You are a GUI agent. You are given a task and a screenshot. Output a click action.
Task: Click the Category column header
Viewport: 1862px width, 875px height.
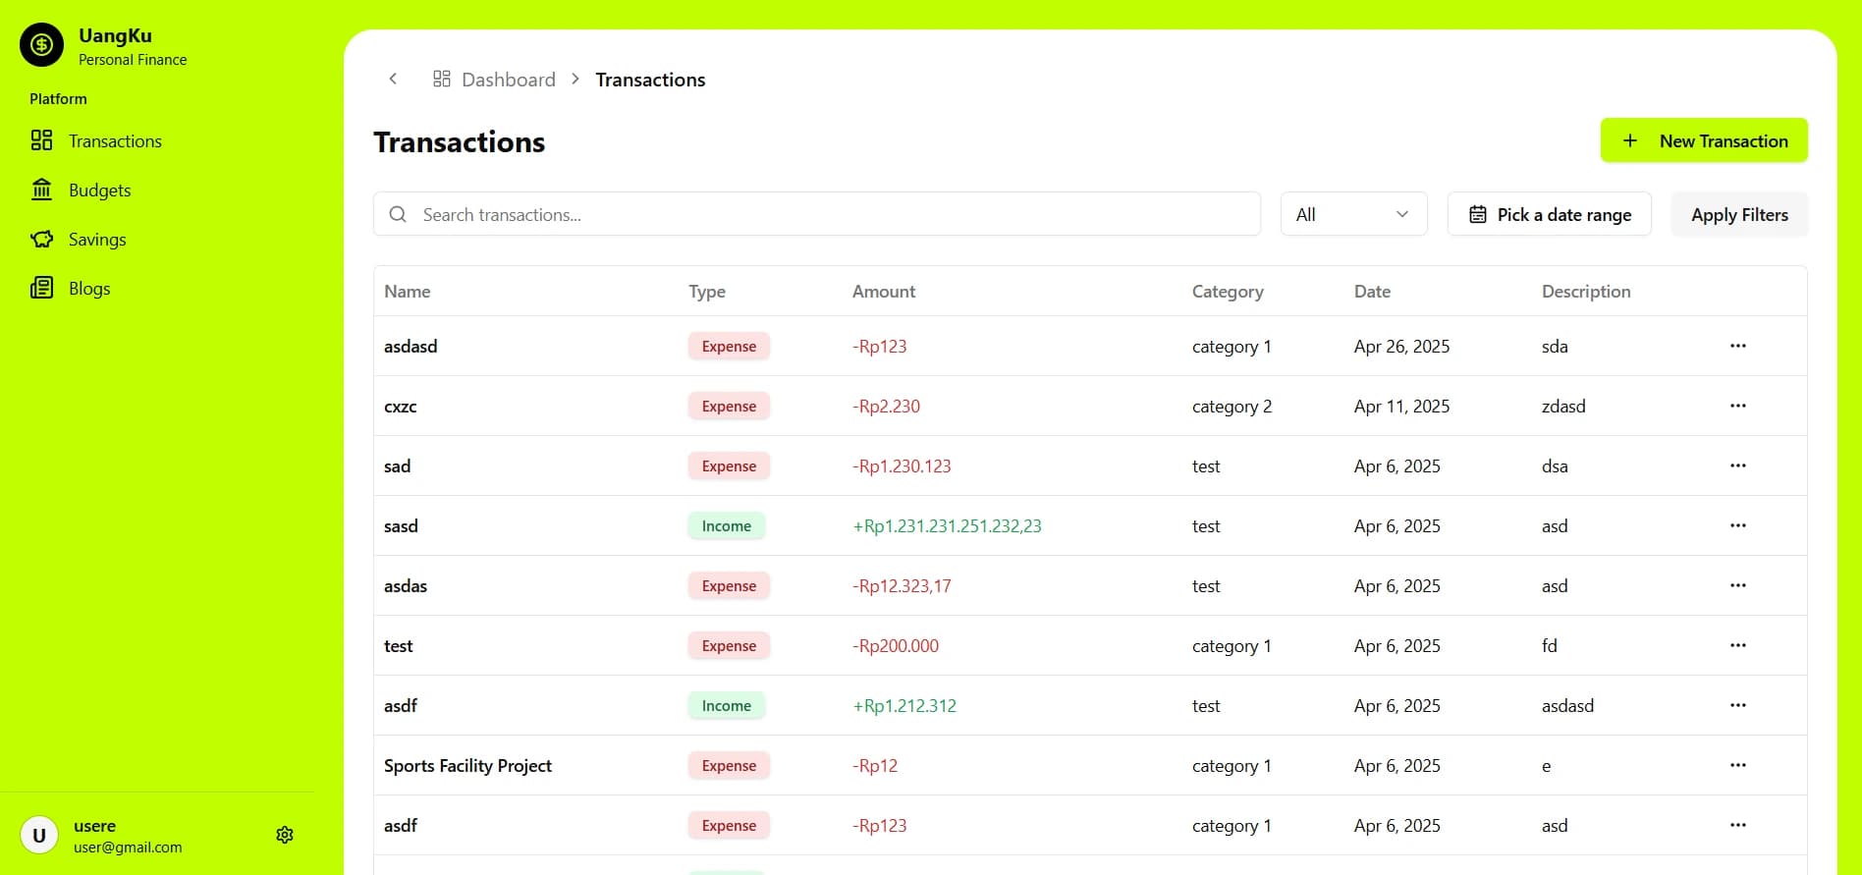pos(1228,292)
